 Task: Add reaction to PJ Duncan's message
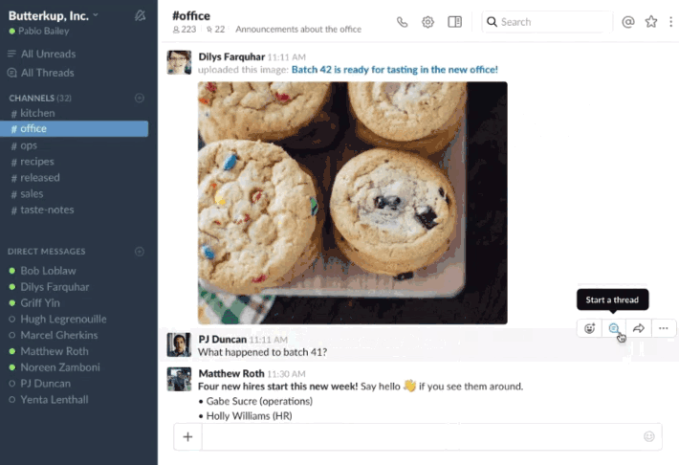(x=589, y=328)
